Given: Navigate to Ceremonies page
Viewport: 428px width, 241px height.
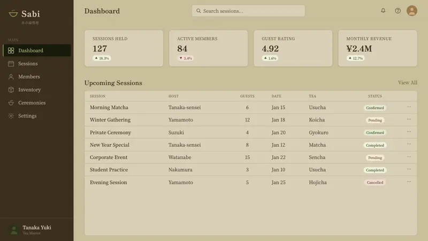Looking at the screenshot, I should (37, 103).
